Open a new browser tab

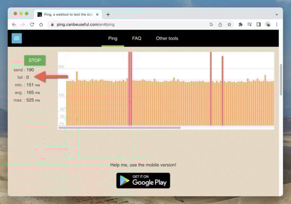(x=108, y=14)
